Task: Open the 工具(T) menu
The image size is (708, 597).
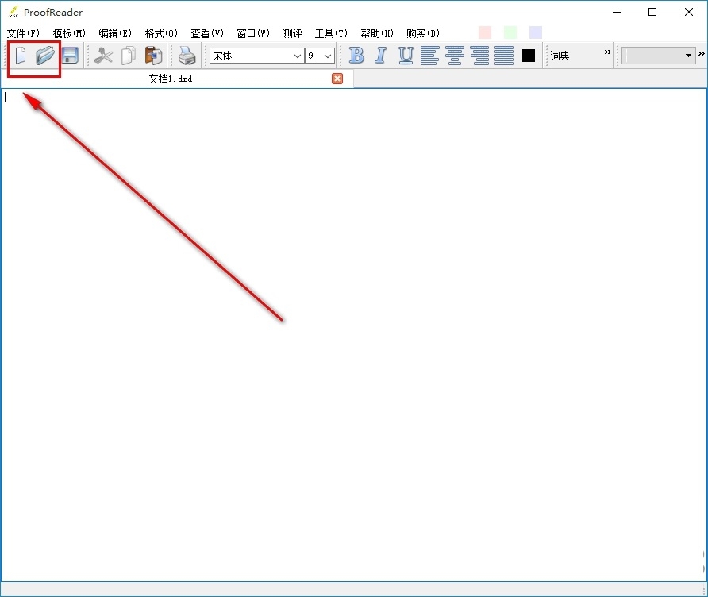Action: click(x=331, y=33)
